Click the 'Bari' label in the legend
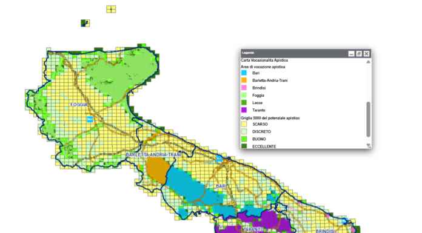This screenshot has height=233, width=422. click(256, 73)
